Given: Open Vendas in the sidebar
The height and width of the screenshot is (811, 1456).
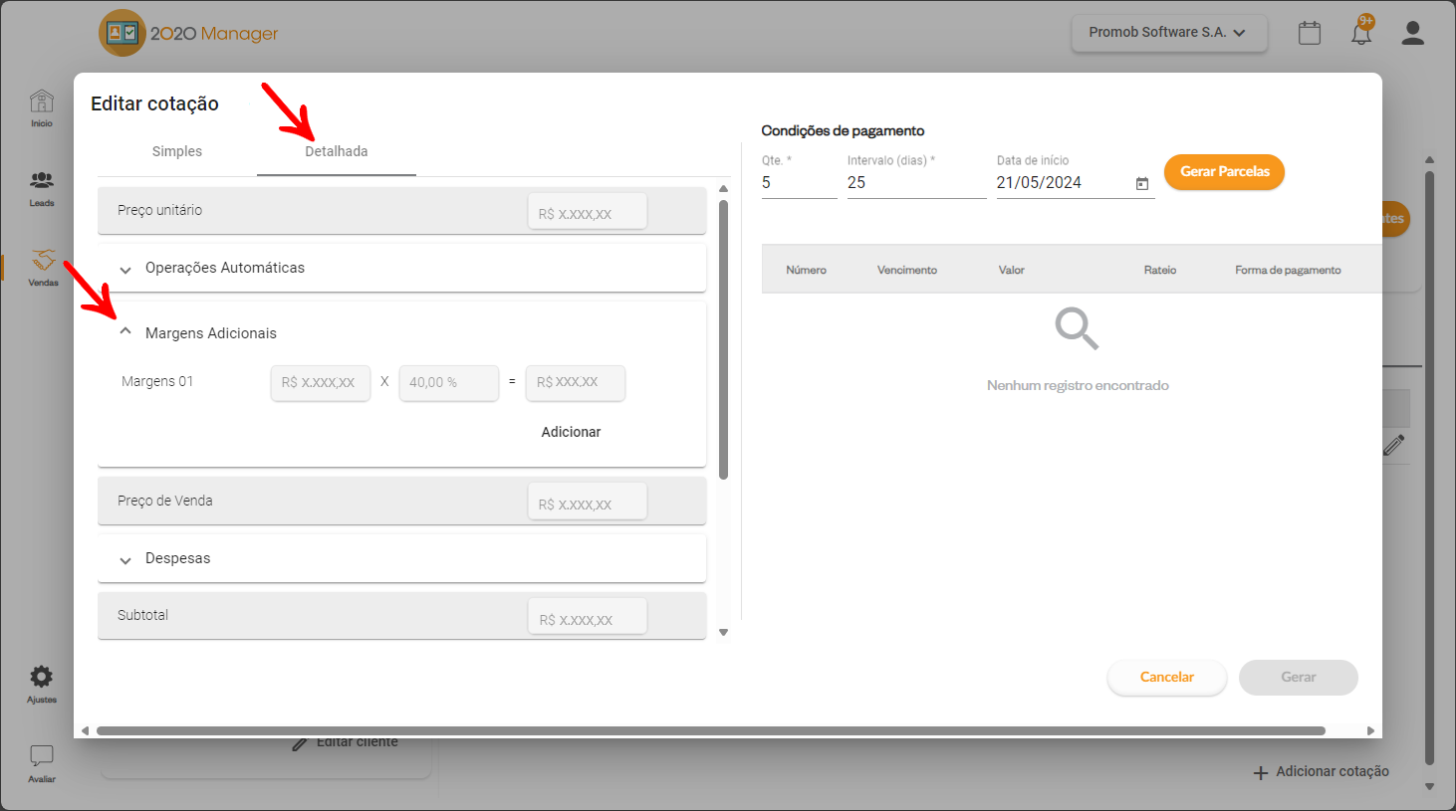Looking at the screenshot, I should tap(43, 268).
